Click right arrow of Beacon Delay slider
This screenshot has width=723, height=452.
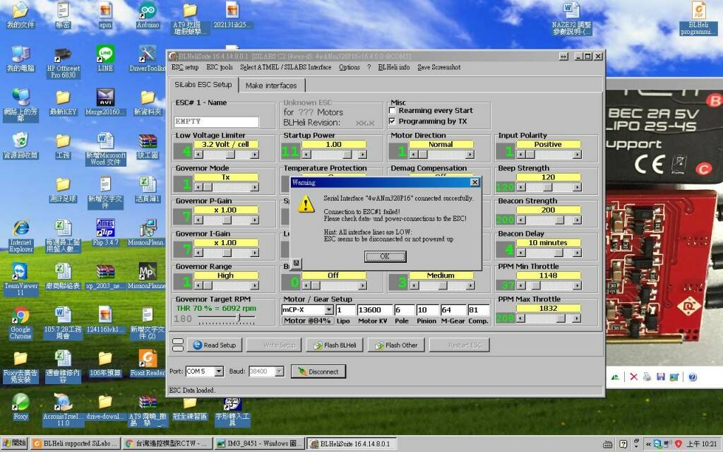577,253
